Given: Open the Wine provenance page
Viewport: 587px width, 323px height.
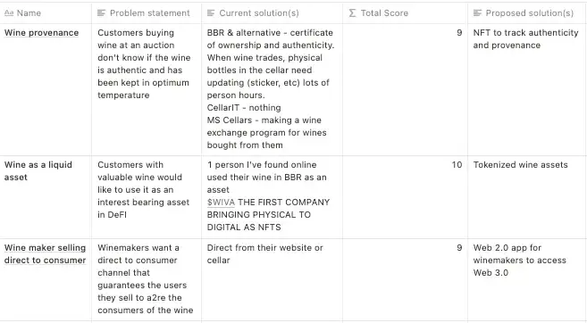Looking at the screenshot, I should click(x=42, y=33).
